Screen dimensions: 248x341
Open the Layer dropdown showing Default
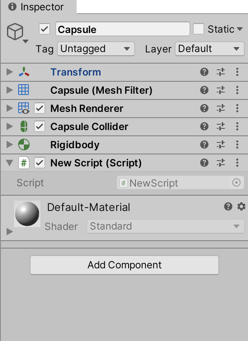coord(209,49)
